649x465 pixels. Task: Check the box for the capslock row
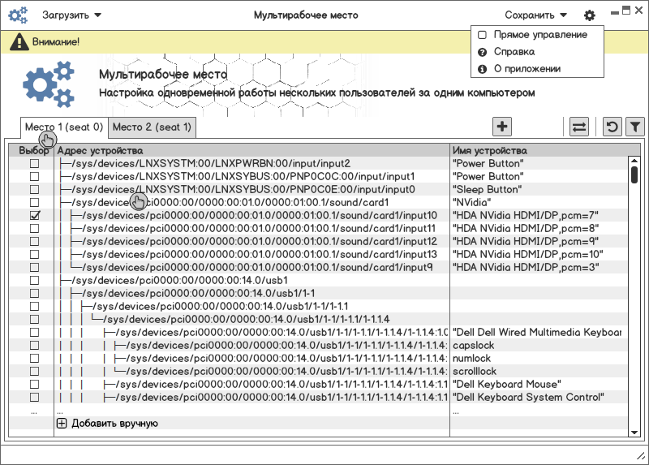tap(34, 346)
